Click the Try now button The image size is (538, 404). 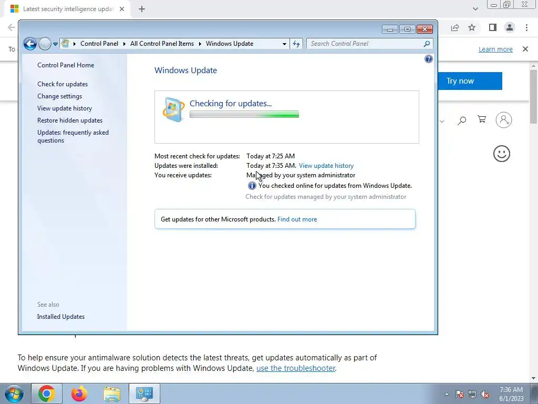click(470, 81)
